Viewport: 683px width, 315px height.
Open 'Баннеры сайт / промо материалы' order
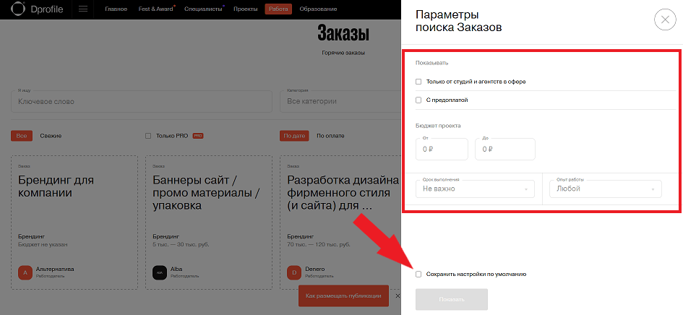pos(207,193)
